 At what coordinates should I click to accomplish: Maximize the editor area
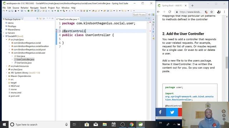point(149,19)
